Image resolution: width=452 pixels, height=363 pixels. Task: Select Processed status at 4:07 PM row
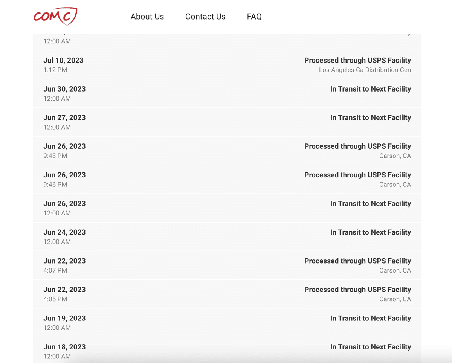358,261
